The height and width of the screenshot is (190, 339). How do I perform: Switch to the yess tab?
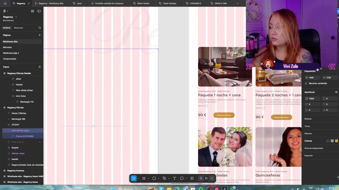point(77,3)
